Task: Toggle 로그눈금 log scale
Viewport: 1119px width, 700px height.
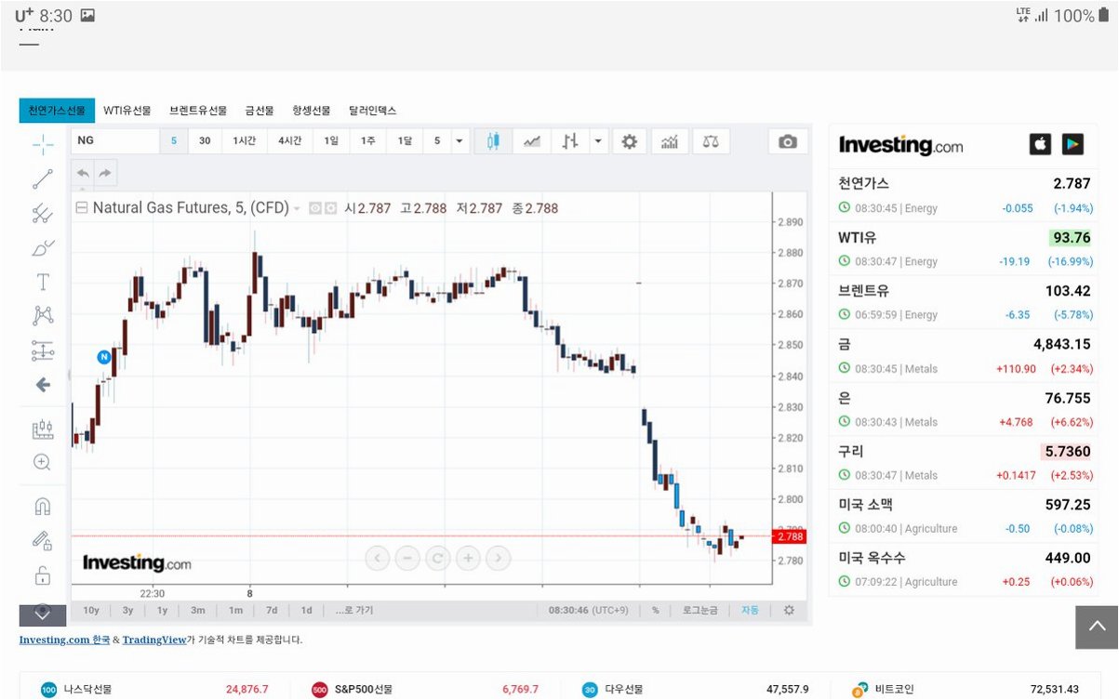Action: 699,610
